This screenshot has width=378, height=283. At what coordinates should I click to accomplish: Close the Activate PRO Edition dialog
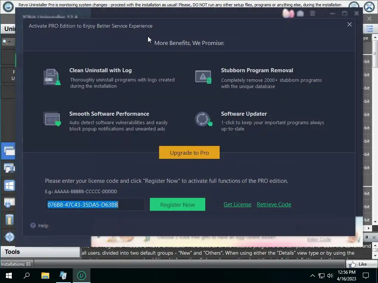pyautogui.click(x=350, y=24)
